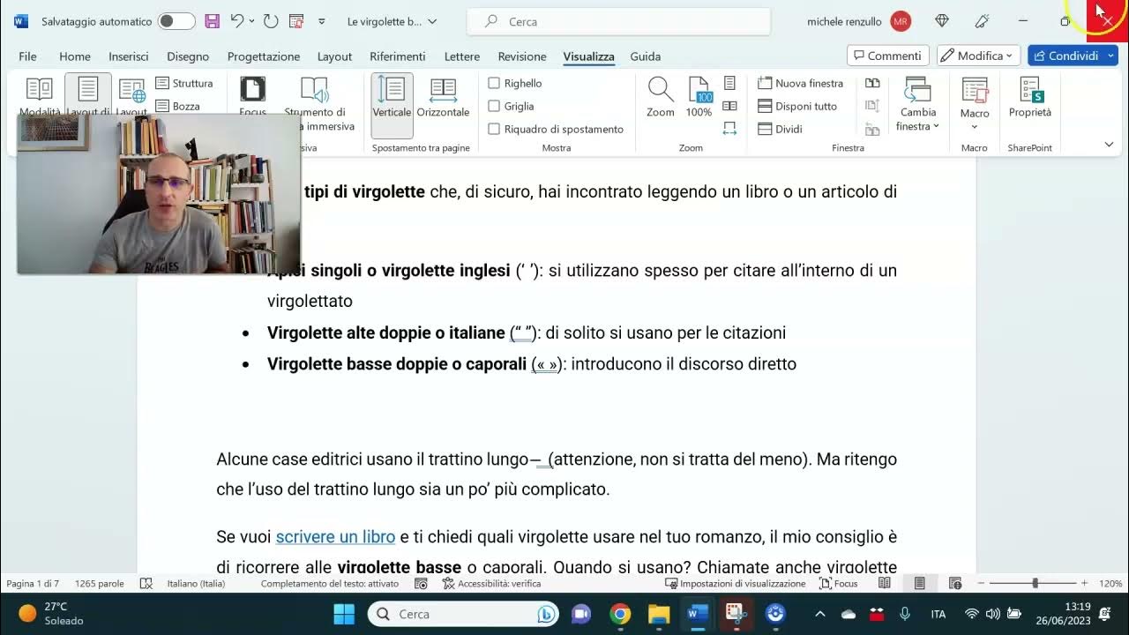Open the Zoom magnifier dialog
The image size is (1129, 635).
click(x=661, y=97)
